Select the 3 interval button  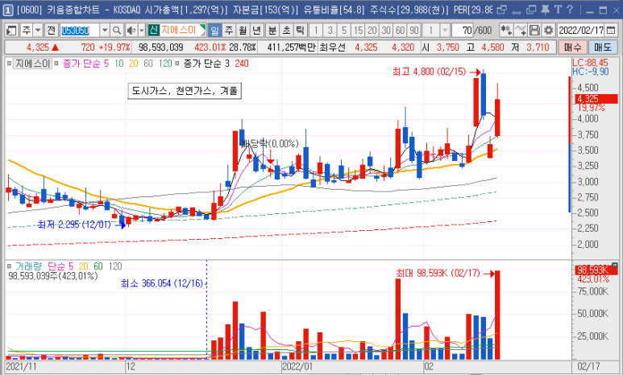330,30
